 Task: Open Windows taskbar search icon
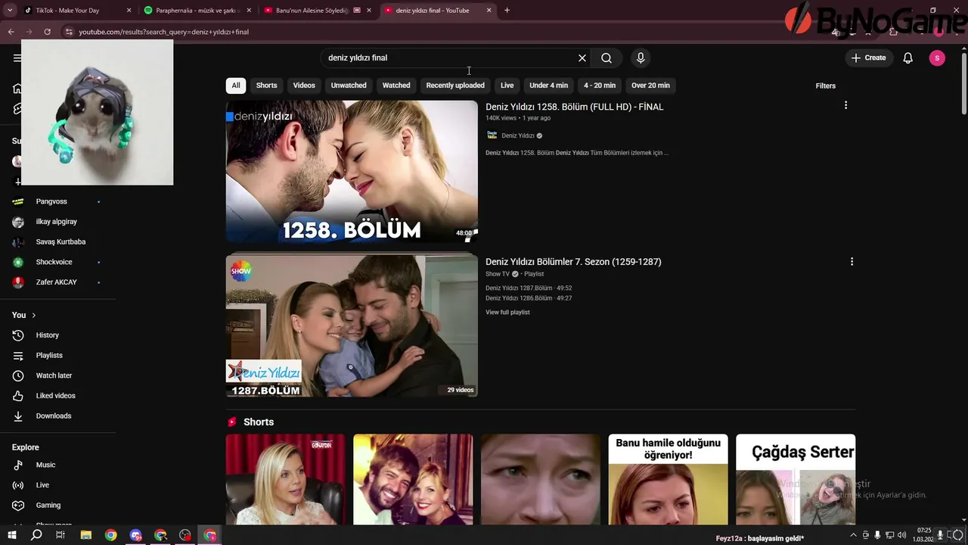tap(36, 535)
